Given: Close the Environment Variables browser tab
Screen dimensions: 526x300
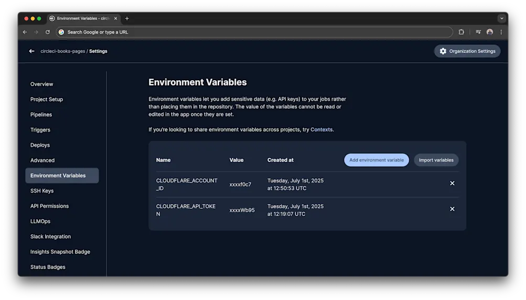Looking at the screenshot, I should click(x=115, y=18).
